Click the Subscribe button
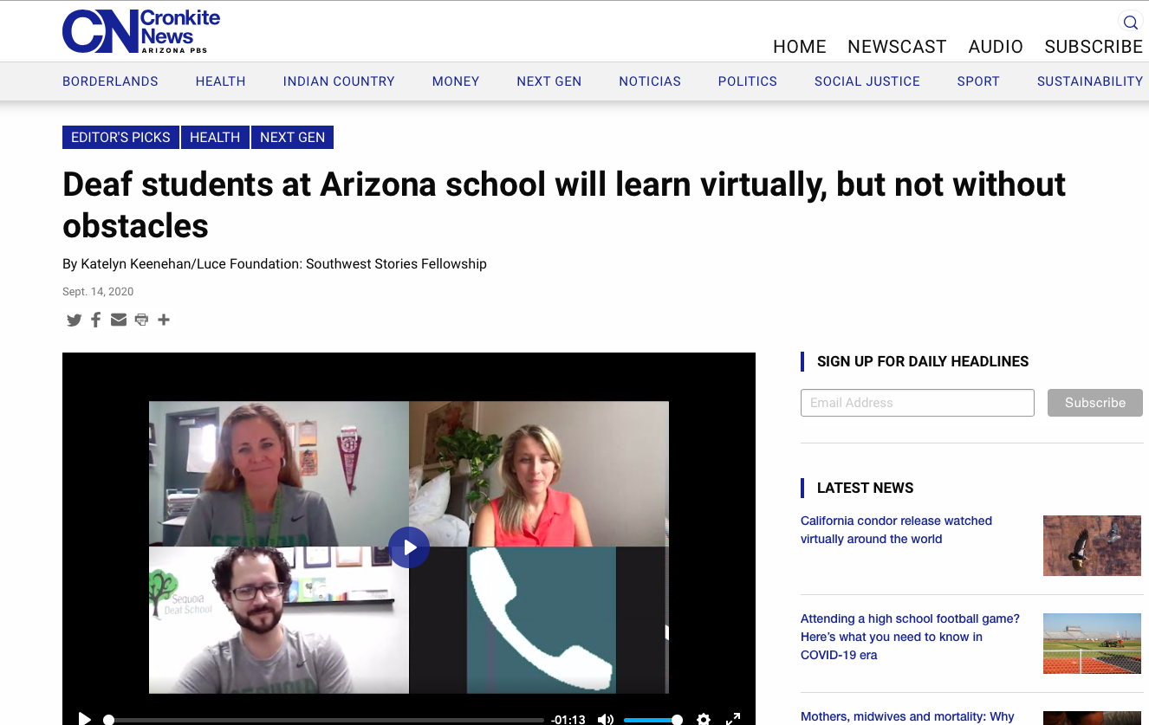The width and height of the screenshot is (1149, 725). (x=1094, y=403)
